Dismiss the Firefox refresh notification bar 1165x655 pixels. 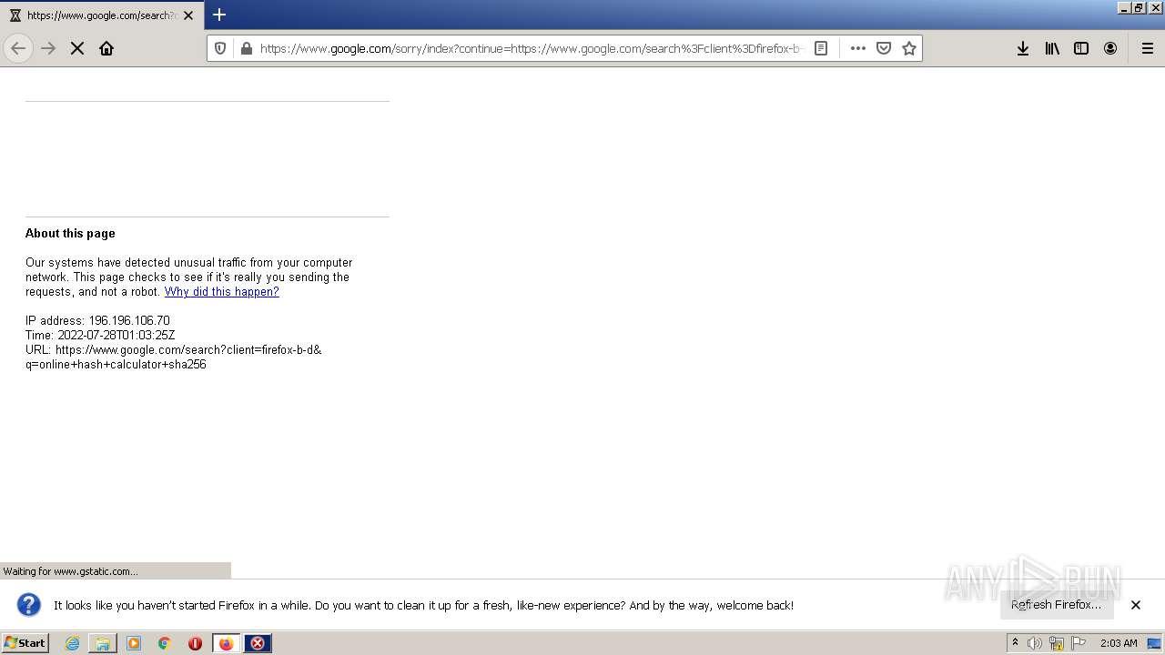[1136, 605]
